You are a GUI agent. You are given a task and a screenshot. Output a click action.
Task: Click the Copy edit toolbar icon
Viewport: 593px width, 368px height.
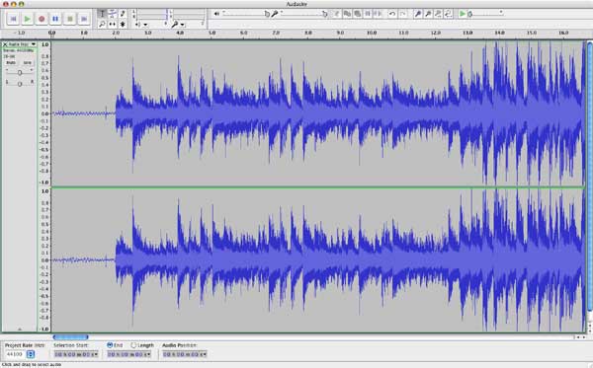pos(347,14)
